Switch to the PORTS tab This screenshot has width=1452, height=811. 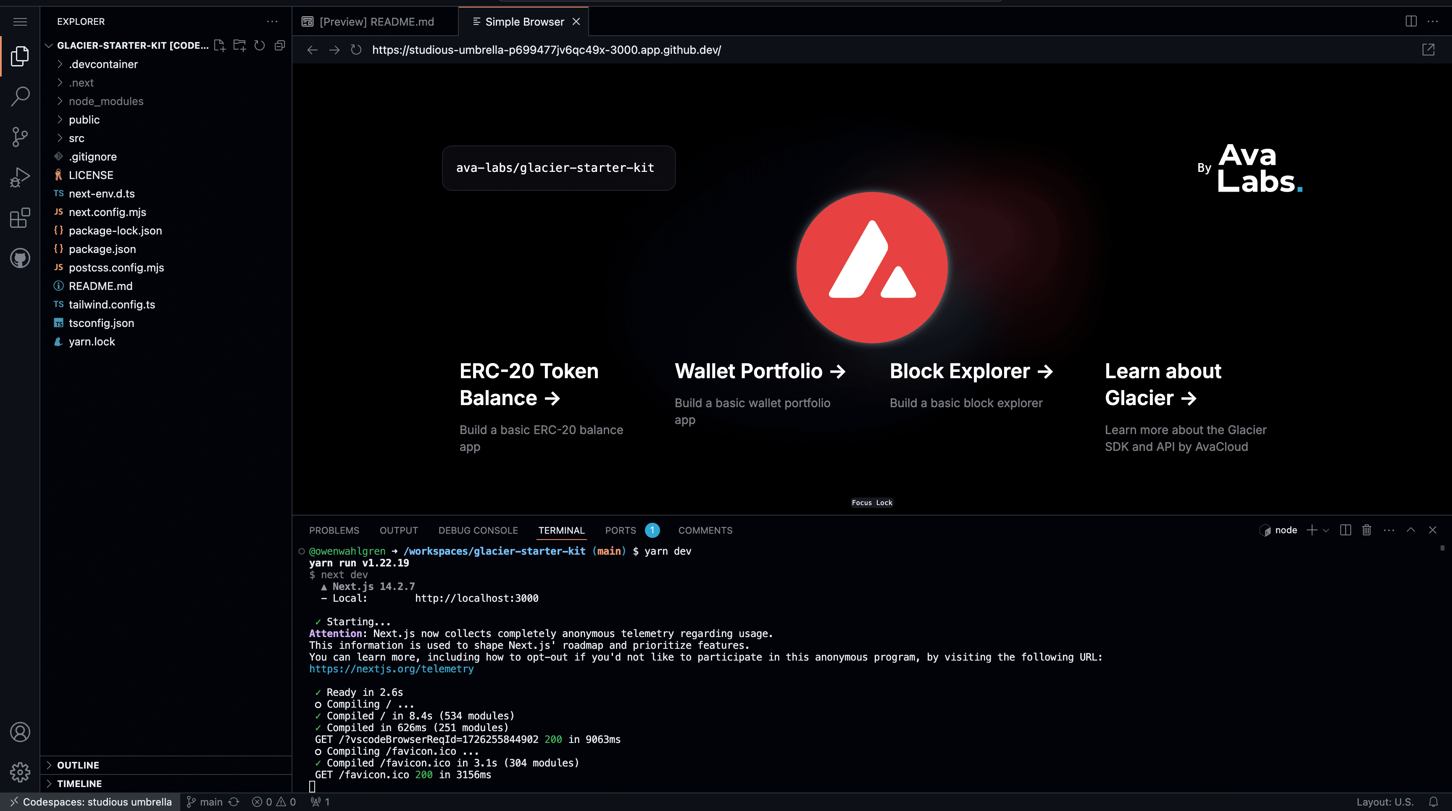click(620, 530)
